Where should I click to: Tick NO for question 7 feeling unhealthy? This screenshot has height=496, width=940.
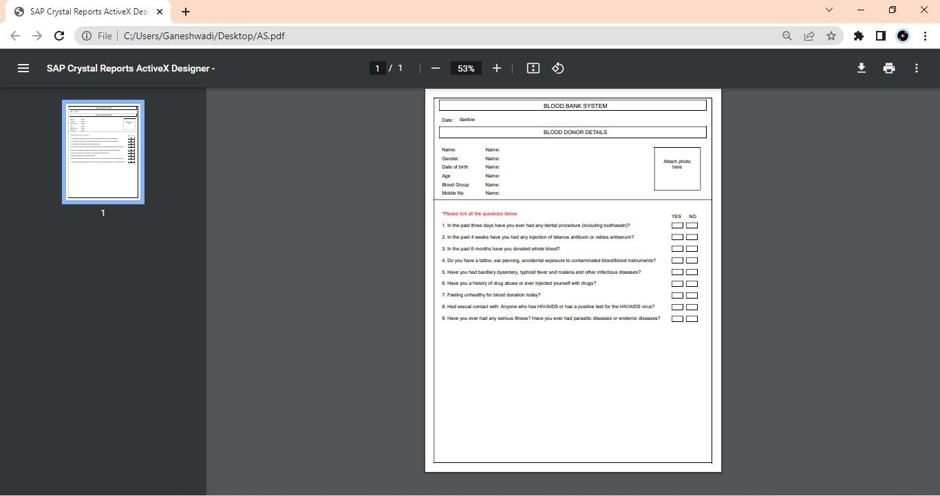click(x=692, y=295)
